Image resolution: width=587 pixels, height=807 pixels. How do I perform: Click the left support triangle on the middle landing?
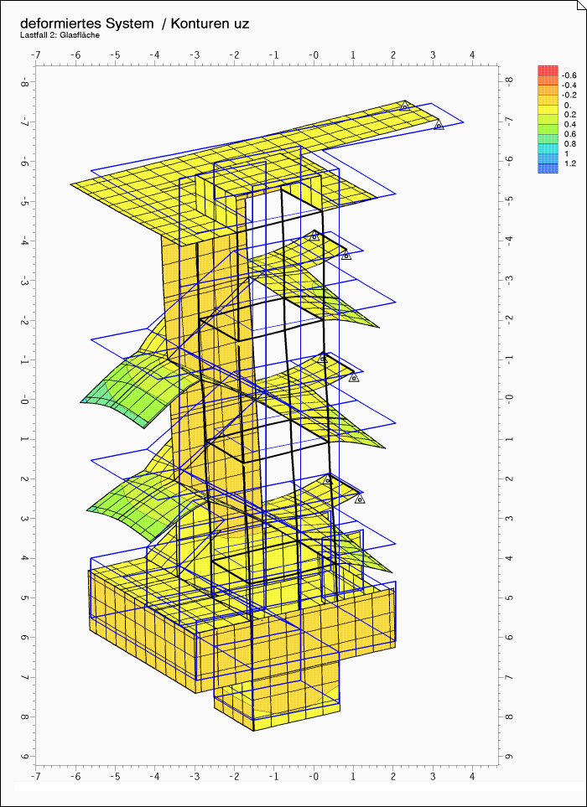coord(322,359)
